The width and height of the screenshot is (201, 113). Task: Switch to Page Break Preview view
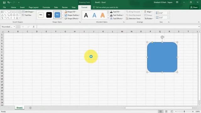pyautogui.click(x=172, y=111)
